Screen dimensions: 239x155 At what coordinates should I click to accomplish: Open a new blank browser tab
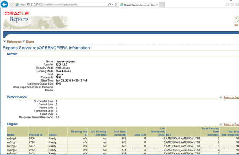[x=162, y=5]
